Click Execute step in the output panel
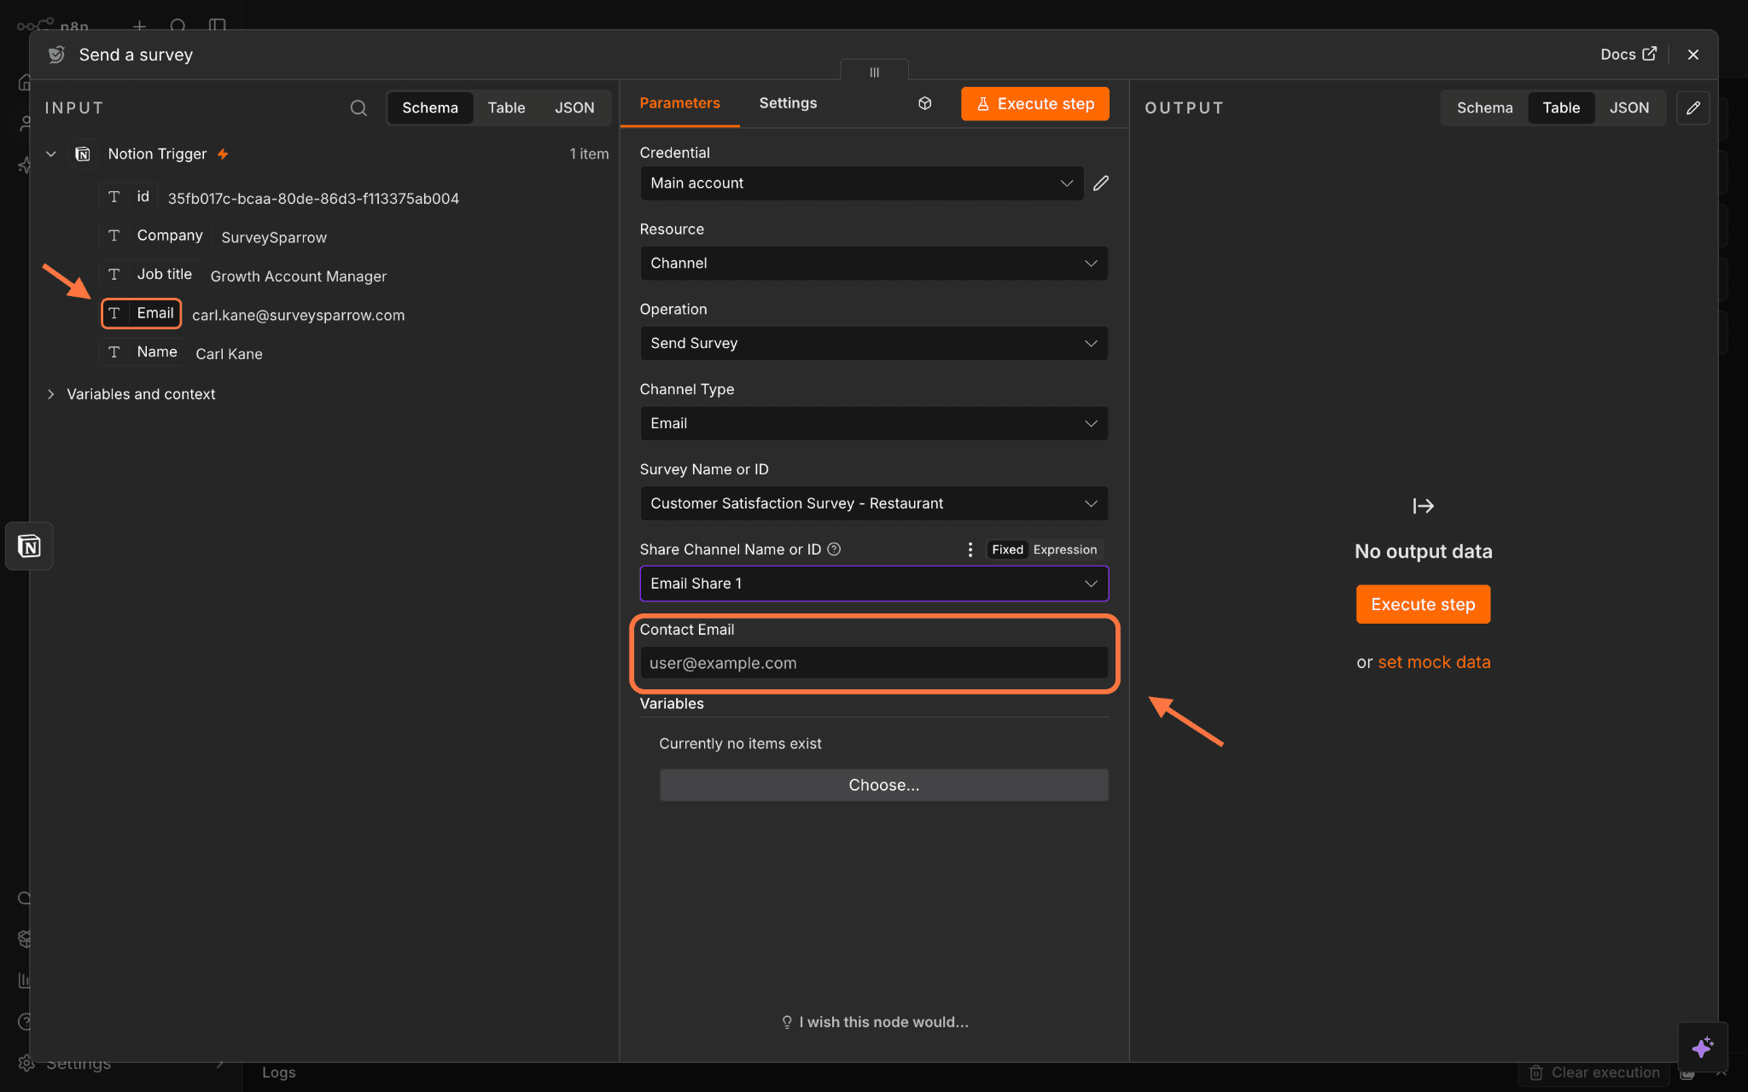Viewport: 1748px width, 1092px height. pyautogui.click(x=1423, y=604)
